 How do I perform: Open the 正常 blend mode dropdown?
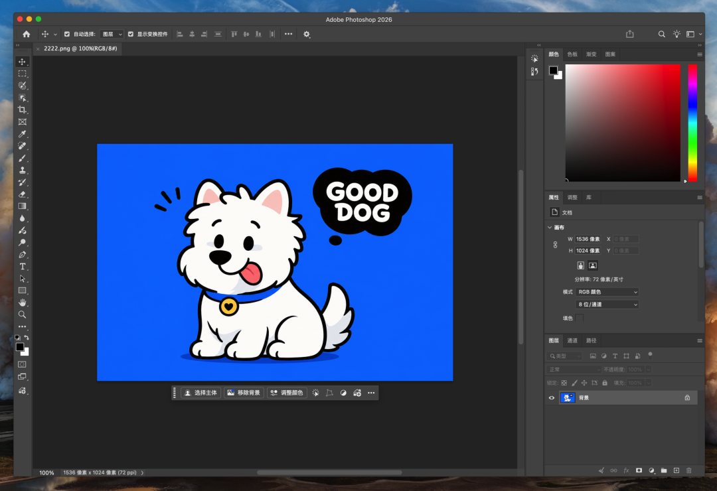(x=574, y=370)
